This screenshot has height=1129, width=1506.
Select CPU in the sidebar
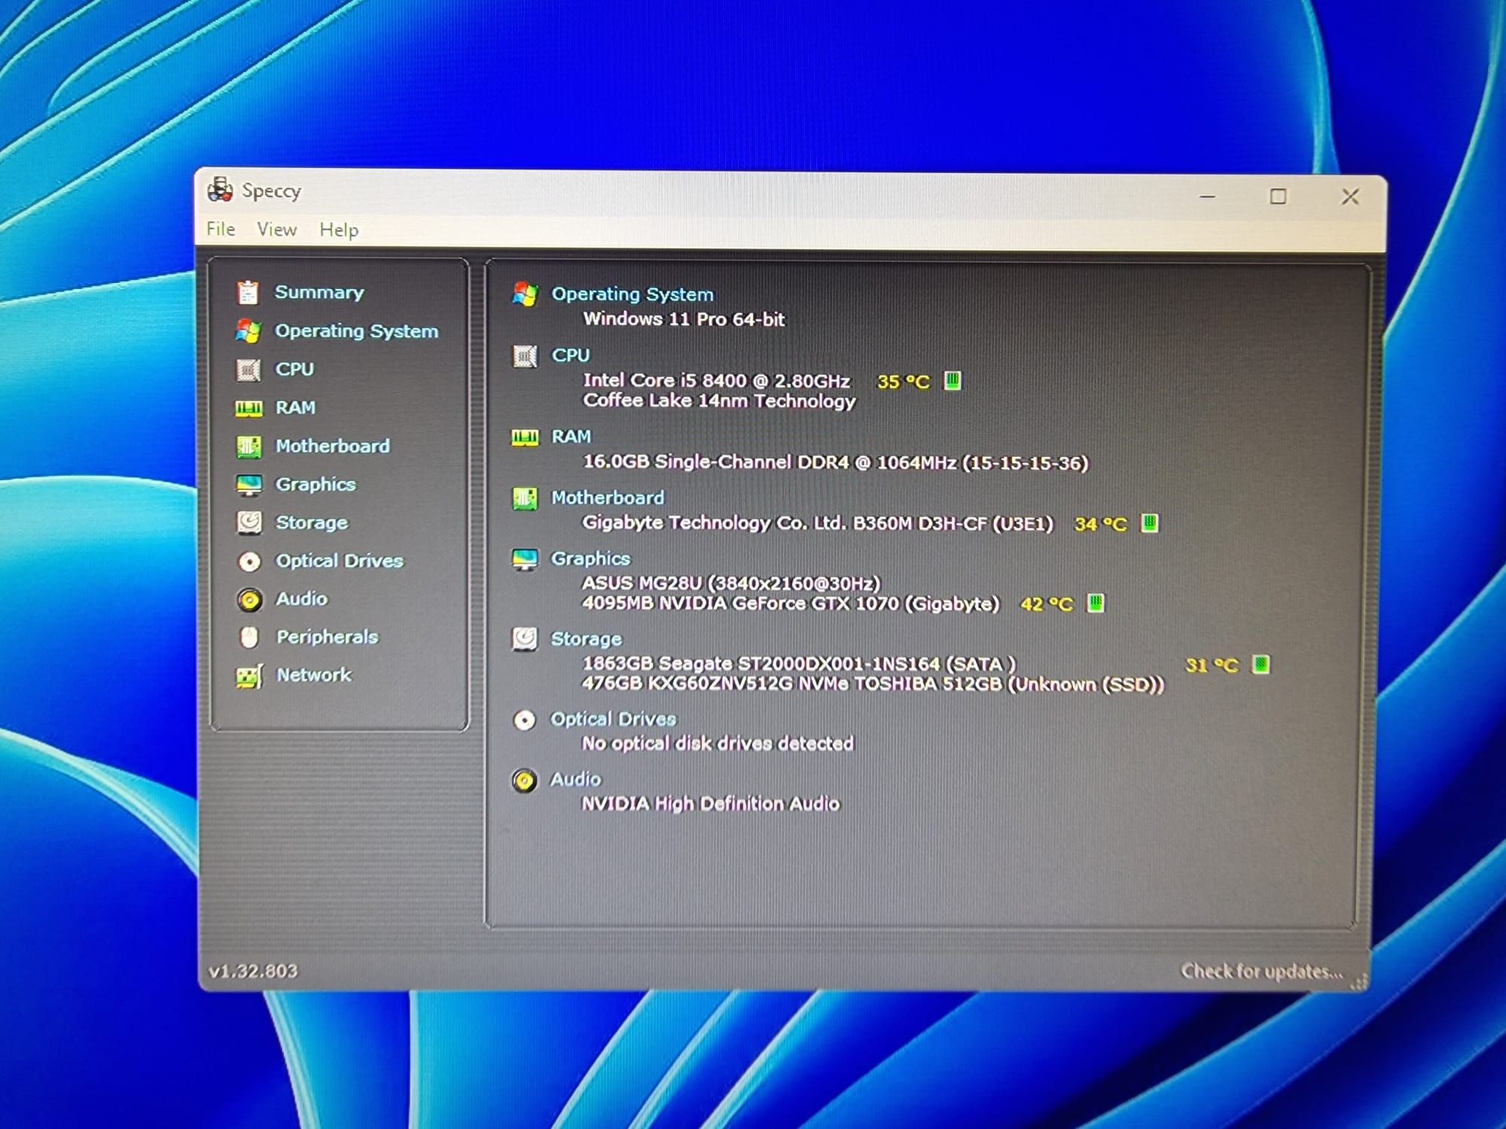click(x=294, y=370)
